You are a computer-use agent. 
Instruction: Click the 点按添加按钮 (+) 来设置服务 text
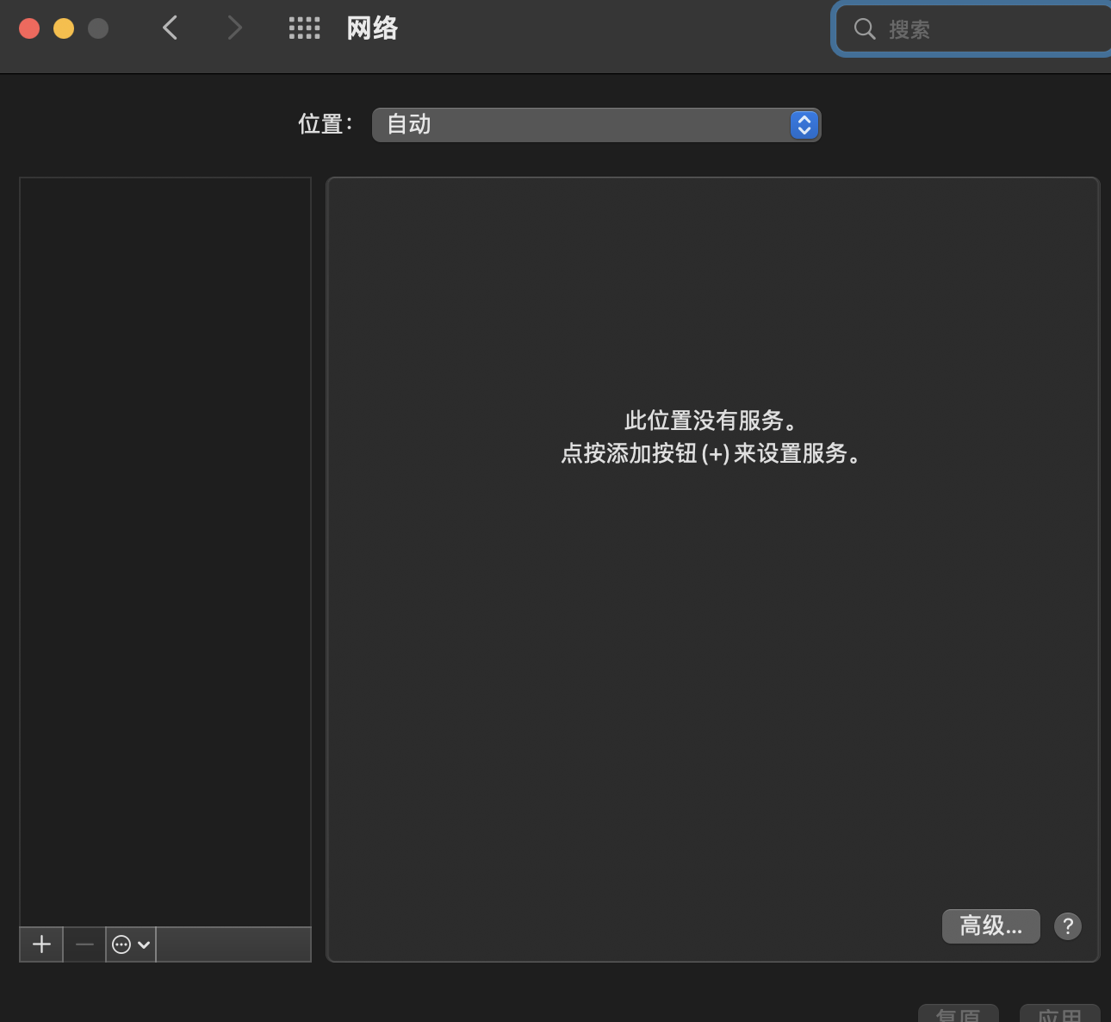pos(712,453)
